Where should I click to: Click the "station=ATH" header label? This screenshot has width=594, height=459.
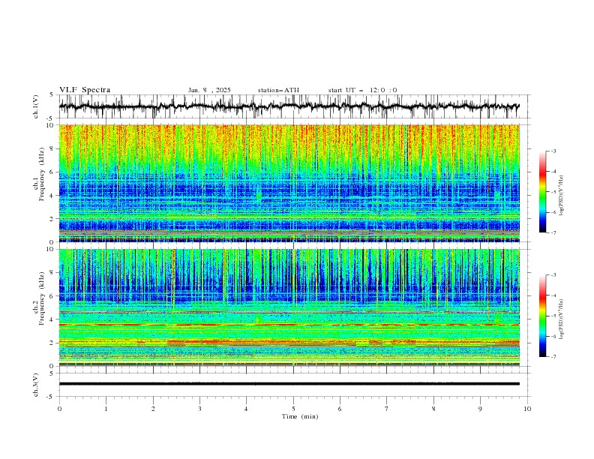point(278,90)
